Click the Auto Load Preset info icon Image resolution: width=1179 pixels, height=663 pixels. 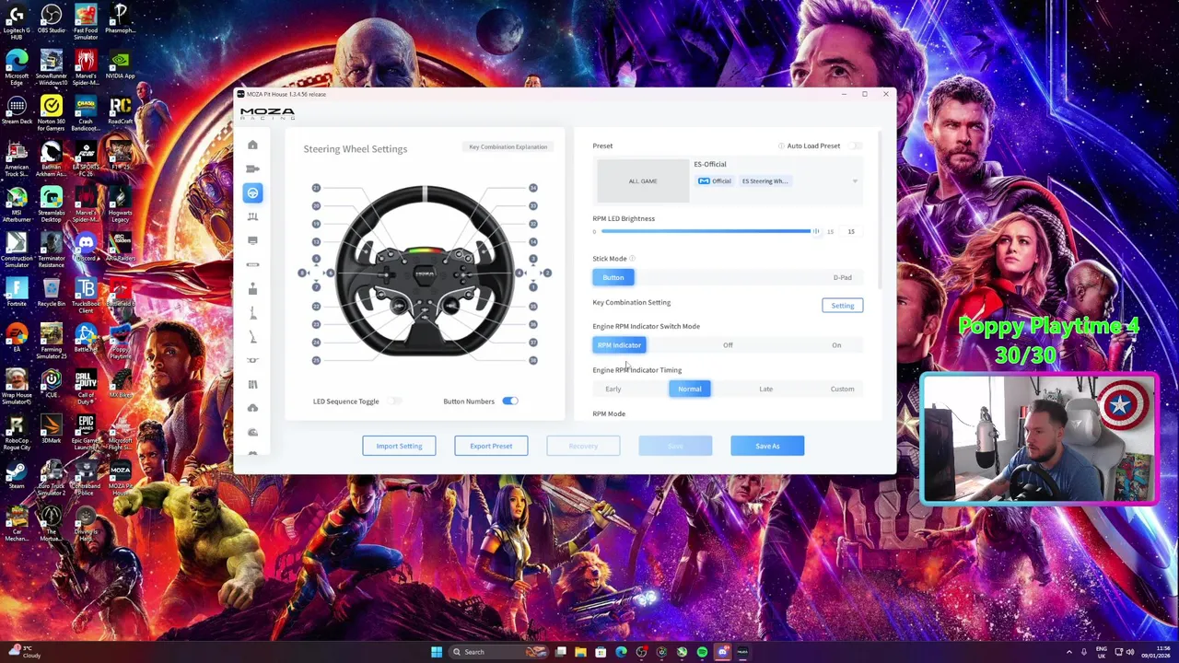click(x=781, y=145)
